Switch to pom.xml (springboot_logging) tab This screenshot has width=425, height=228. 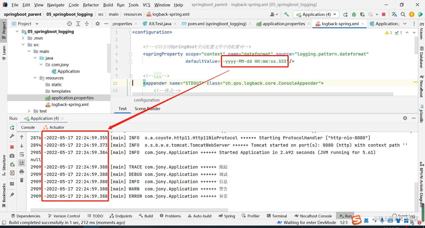pyautogui.click(x=217, y=24)
